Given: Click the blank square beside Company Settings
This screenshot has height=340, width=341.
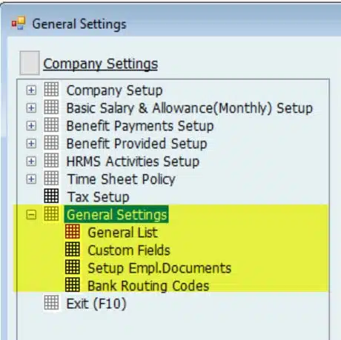Looking at the screenshot, I should pyautogui.click(x=30, y=63).
